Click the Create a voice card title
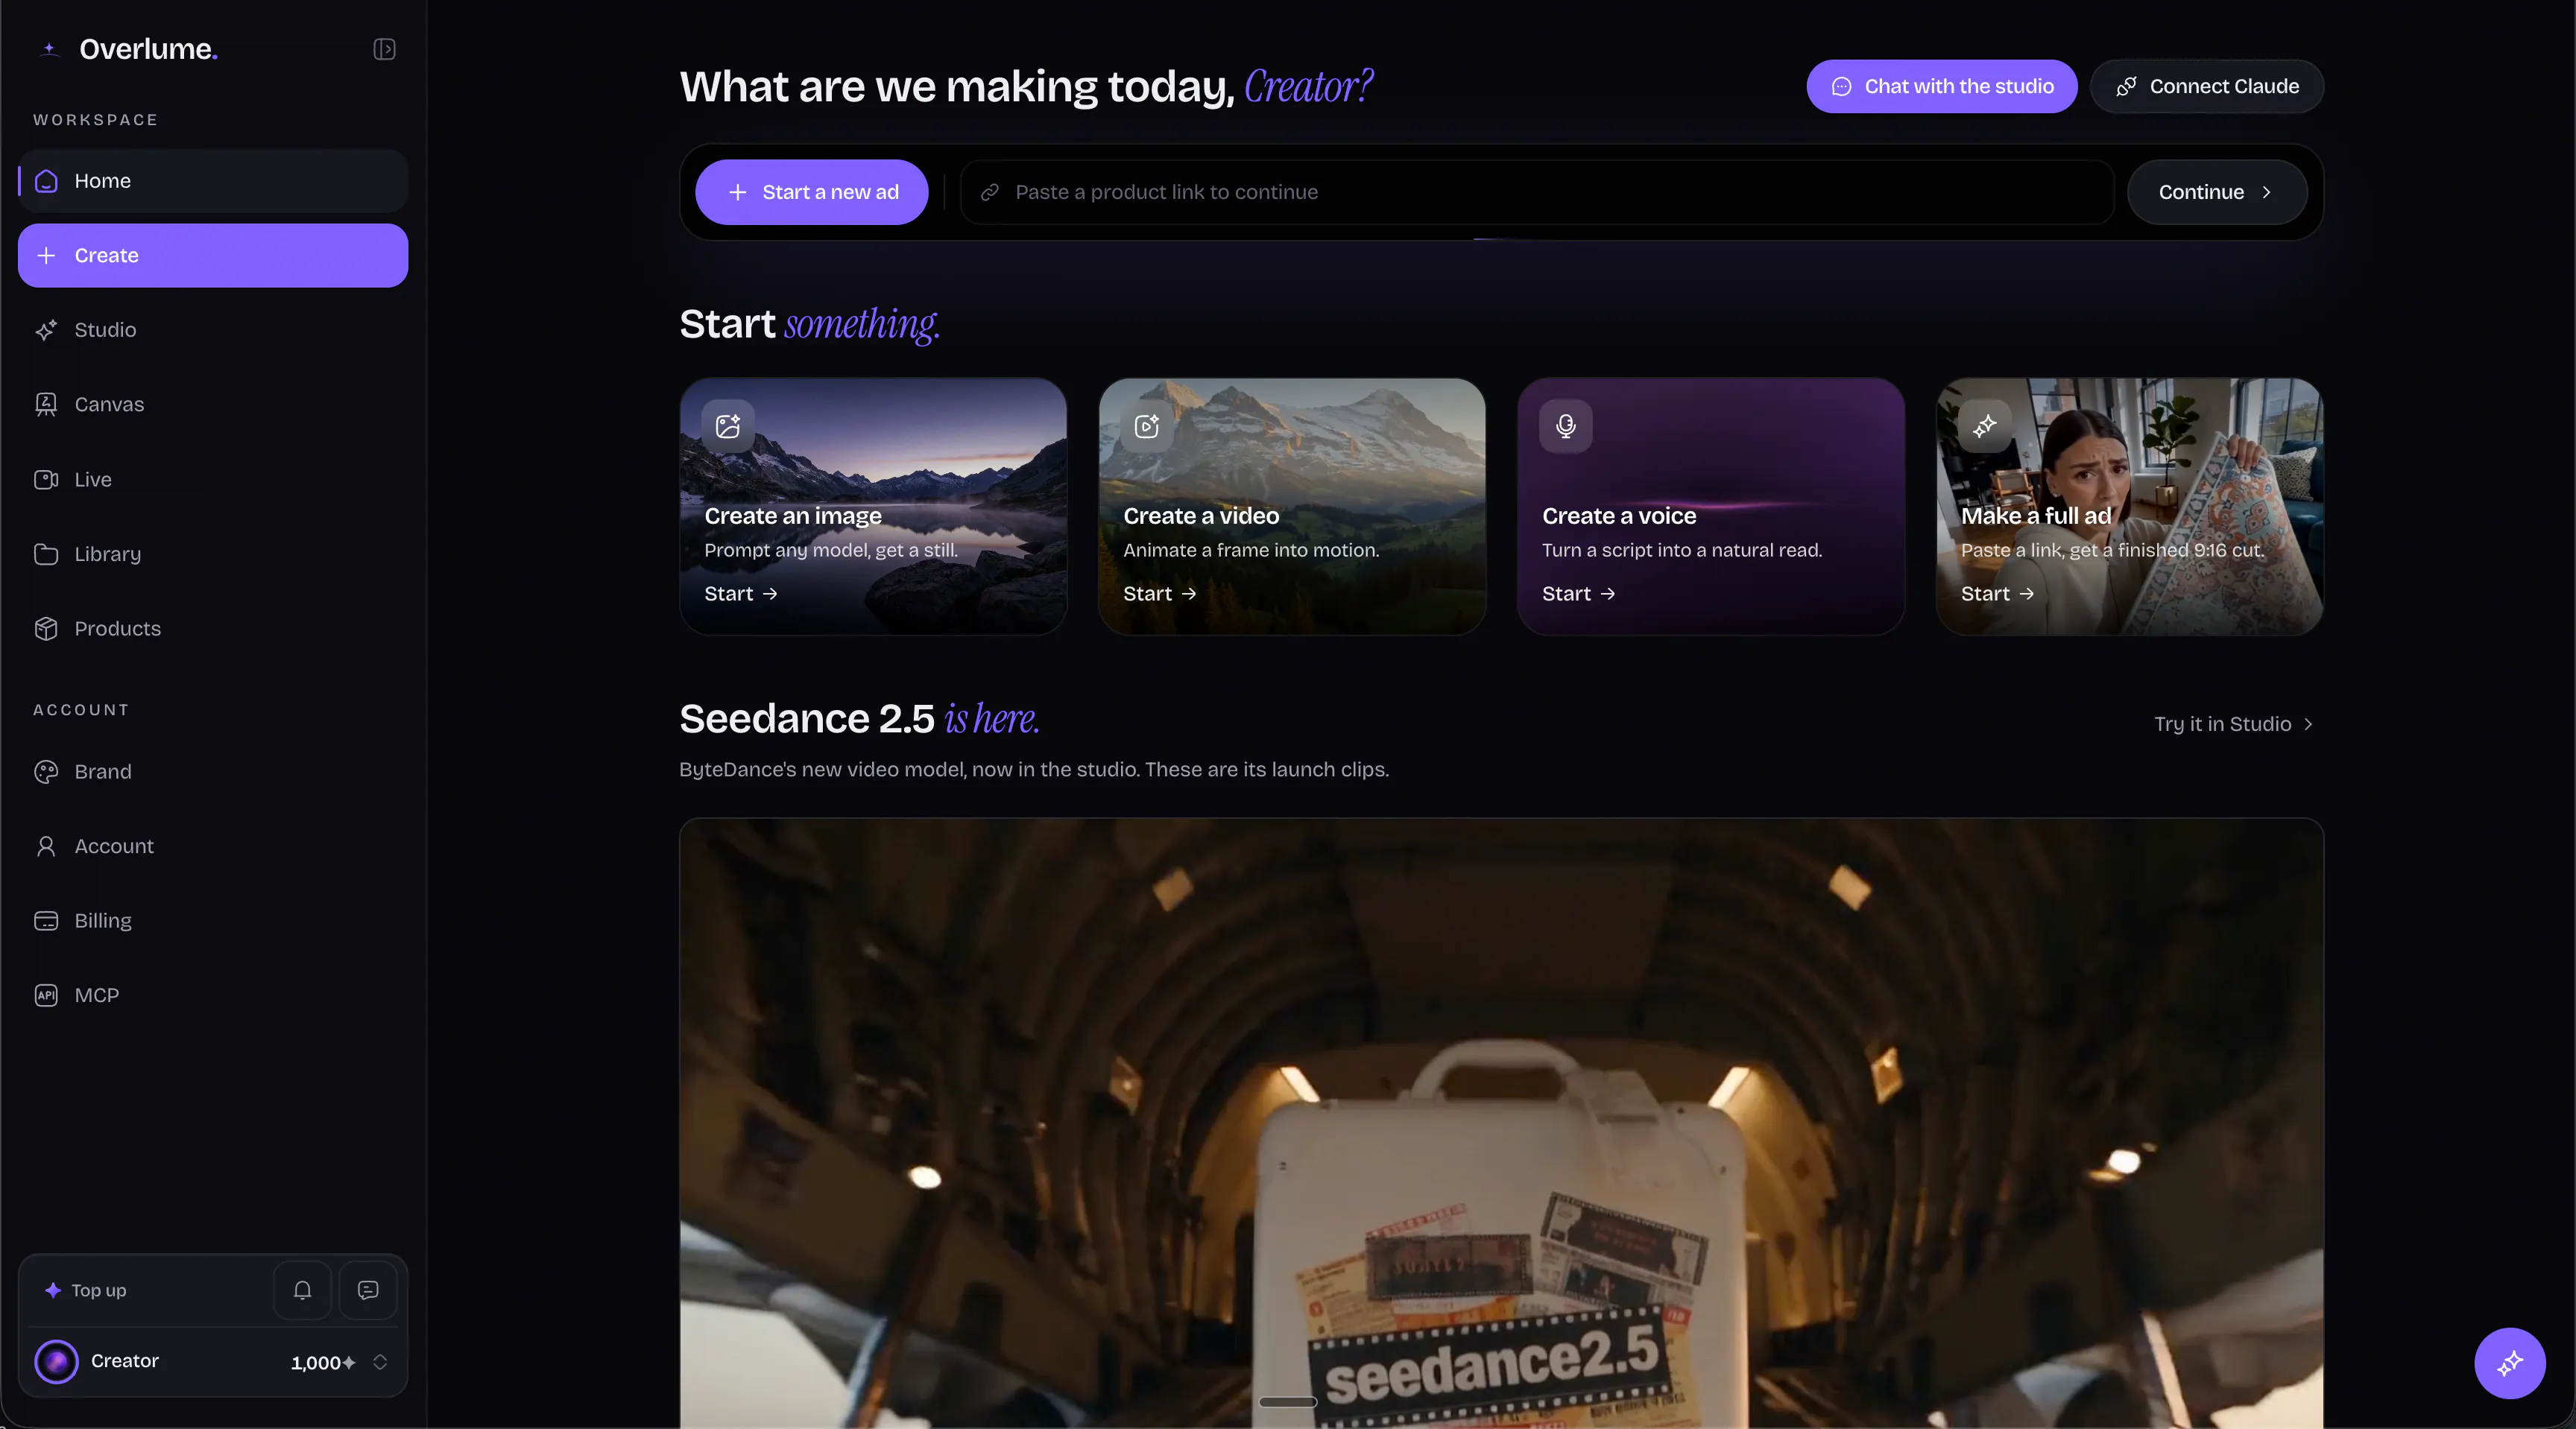 coord(1619,516)
